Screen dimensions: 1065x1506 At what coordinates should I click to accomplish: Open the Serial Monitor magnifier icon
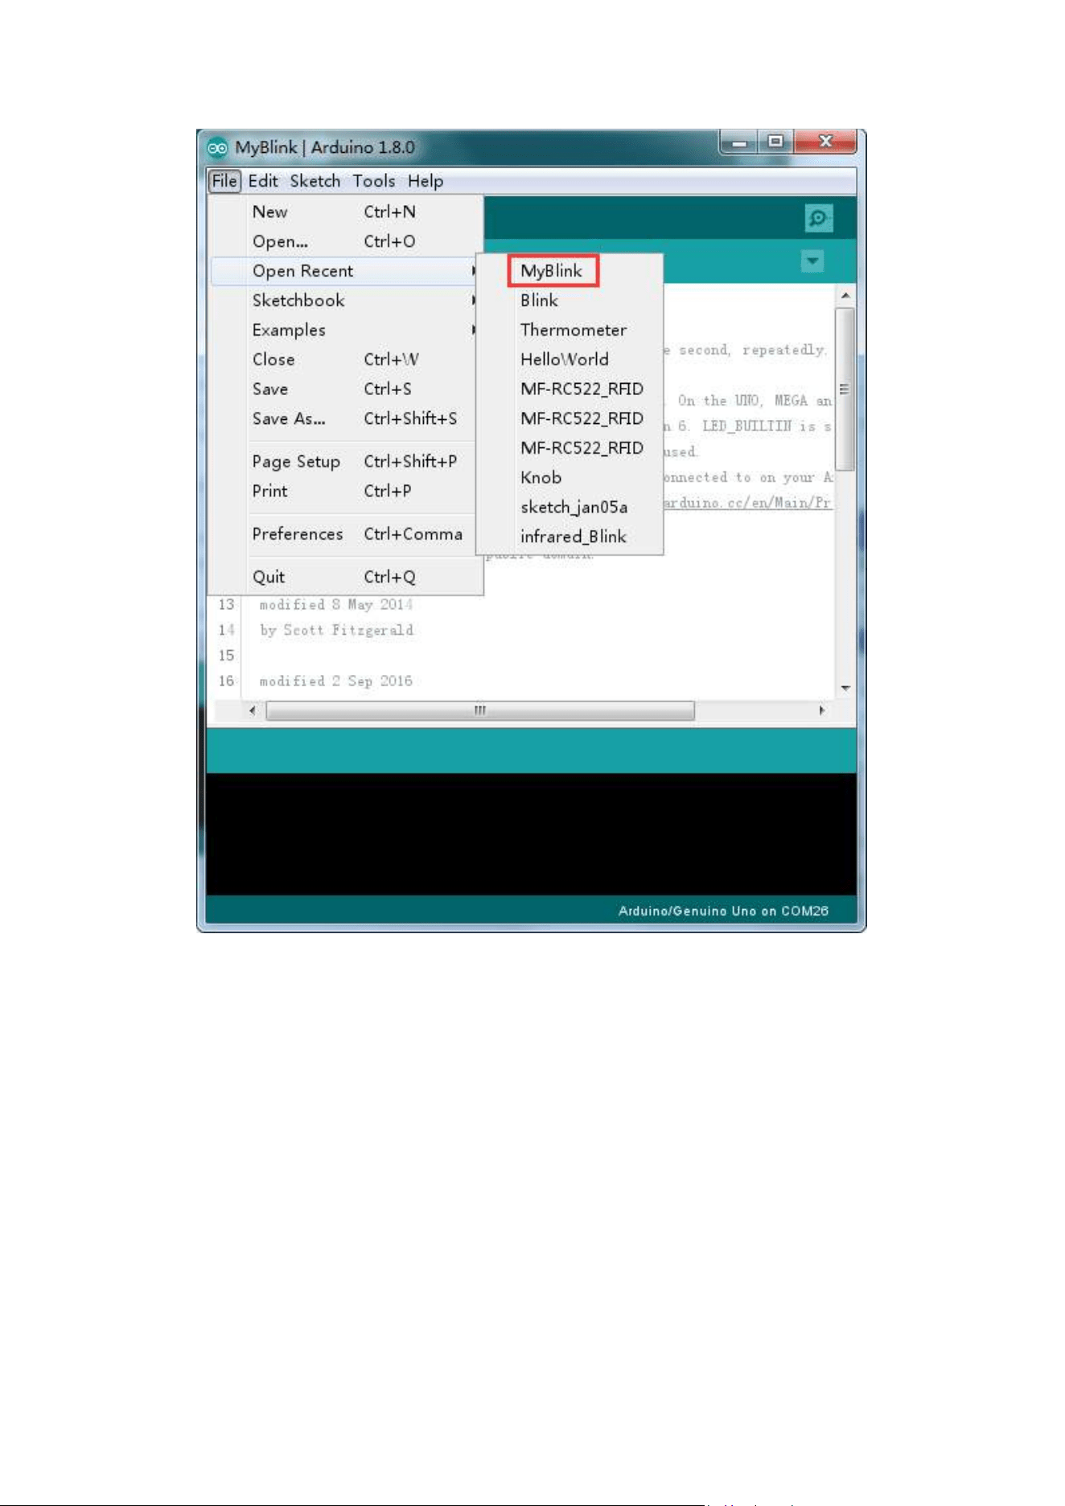(818, 218)
